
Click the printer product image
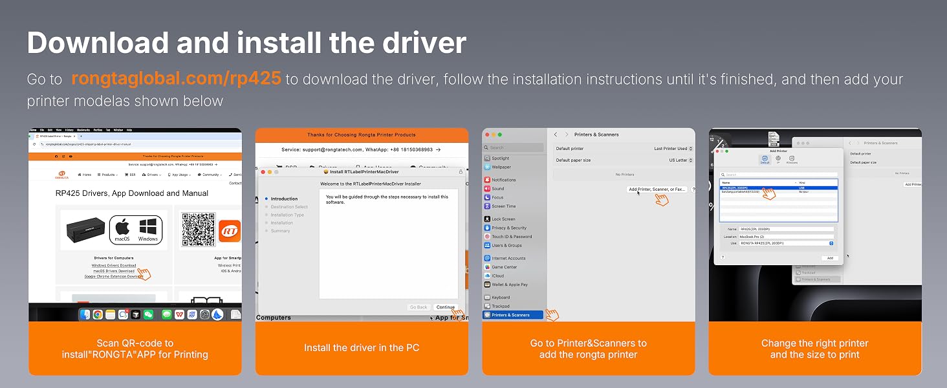tap(86, 229)
